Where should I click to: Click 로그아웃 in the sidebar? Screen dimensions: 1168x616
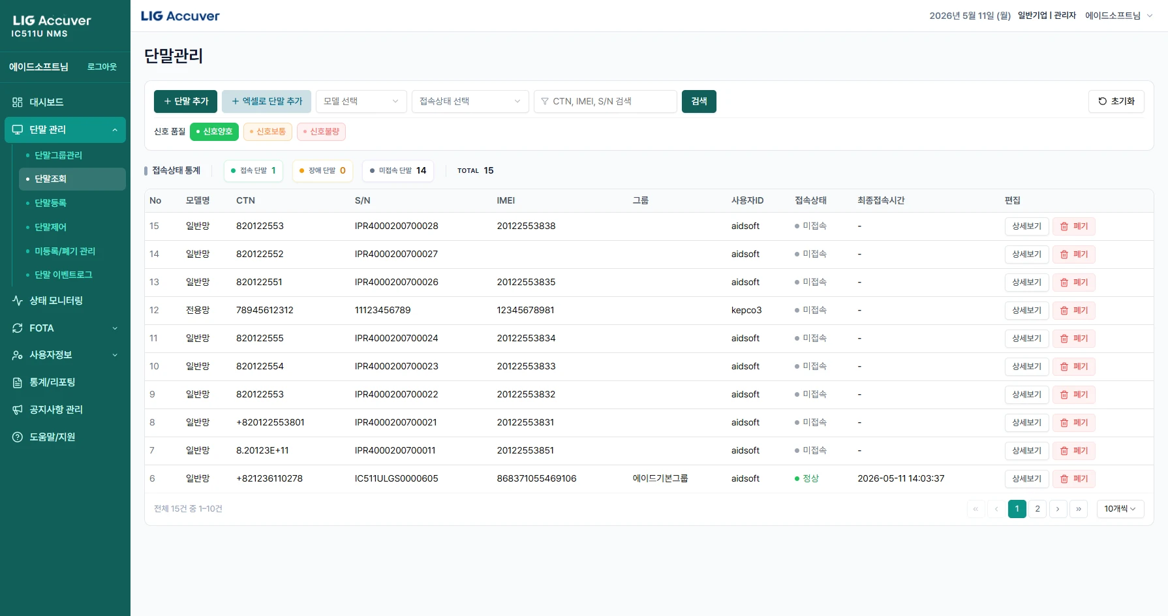(x=102, y=67)
